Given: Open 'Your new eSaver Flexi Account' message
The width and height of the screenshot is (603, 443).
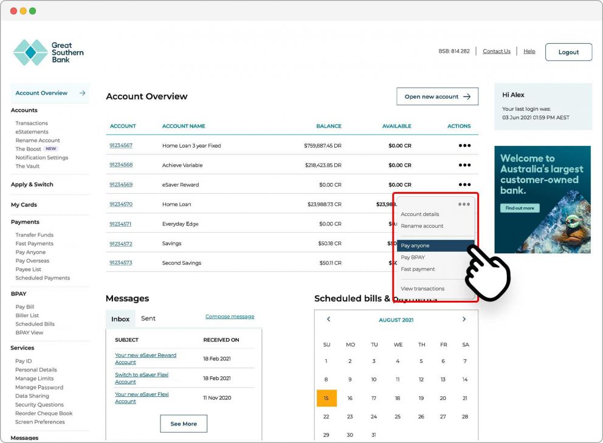Looking at the screenshot, I should click(x=142, y=397).
